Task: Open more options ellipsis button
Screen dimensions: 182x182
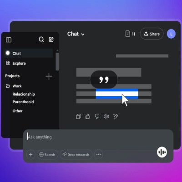Action: [x=98, y=154]
